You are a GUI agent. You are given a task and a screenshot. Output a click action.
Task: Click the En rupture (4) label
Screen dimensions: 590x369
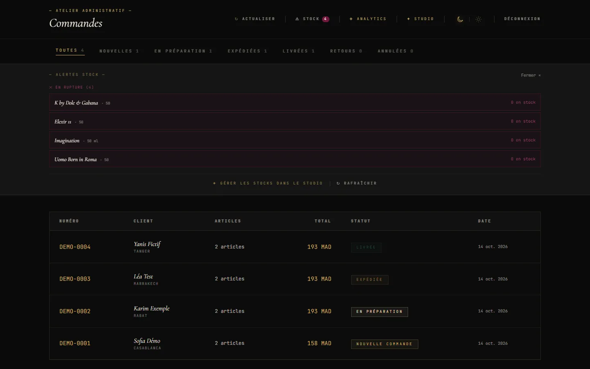[x=72, y=87]
